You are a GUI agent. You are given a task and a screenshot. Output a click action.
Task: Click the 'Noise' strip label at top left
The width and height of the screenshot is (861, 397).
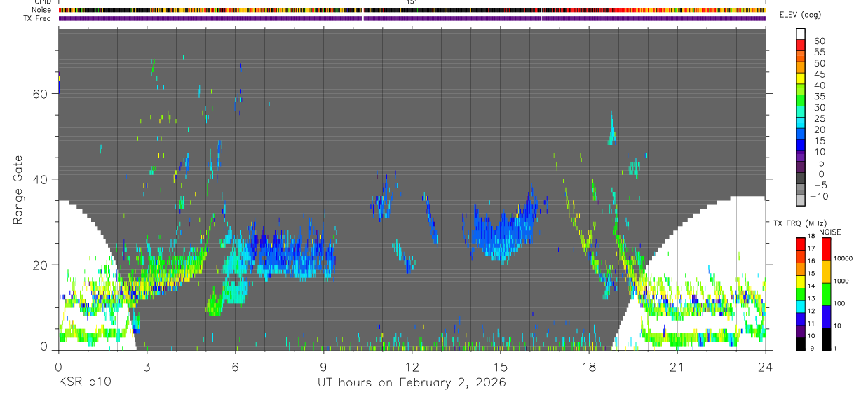point(43,10)
